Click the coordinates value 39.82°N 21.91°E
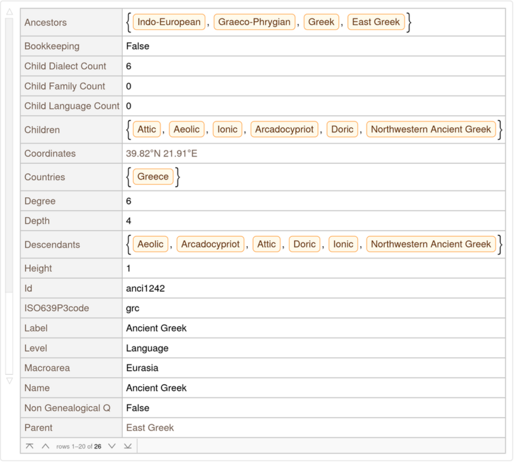This screenshot has height=474, width=514. coord(161,154)
